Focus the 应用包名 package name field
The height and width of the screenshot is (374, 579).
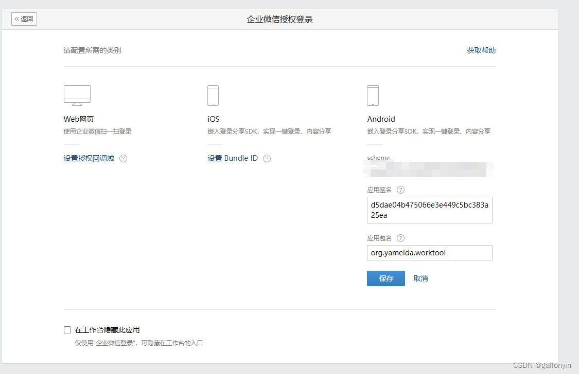429,253
